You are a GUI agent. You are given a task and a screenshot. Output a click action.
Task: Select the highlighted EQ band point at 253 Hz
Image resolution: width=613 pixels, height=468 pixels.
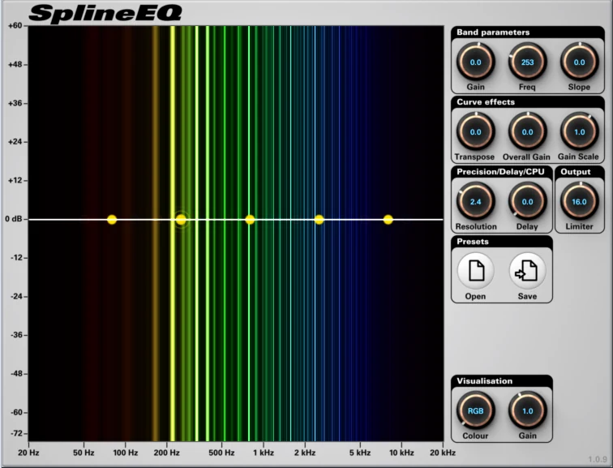pos(181,219)
